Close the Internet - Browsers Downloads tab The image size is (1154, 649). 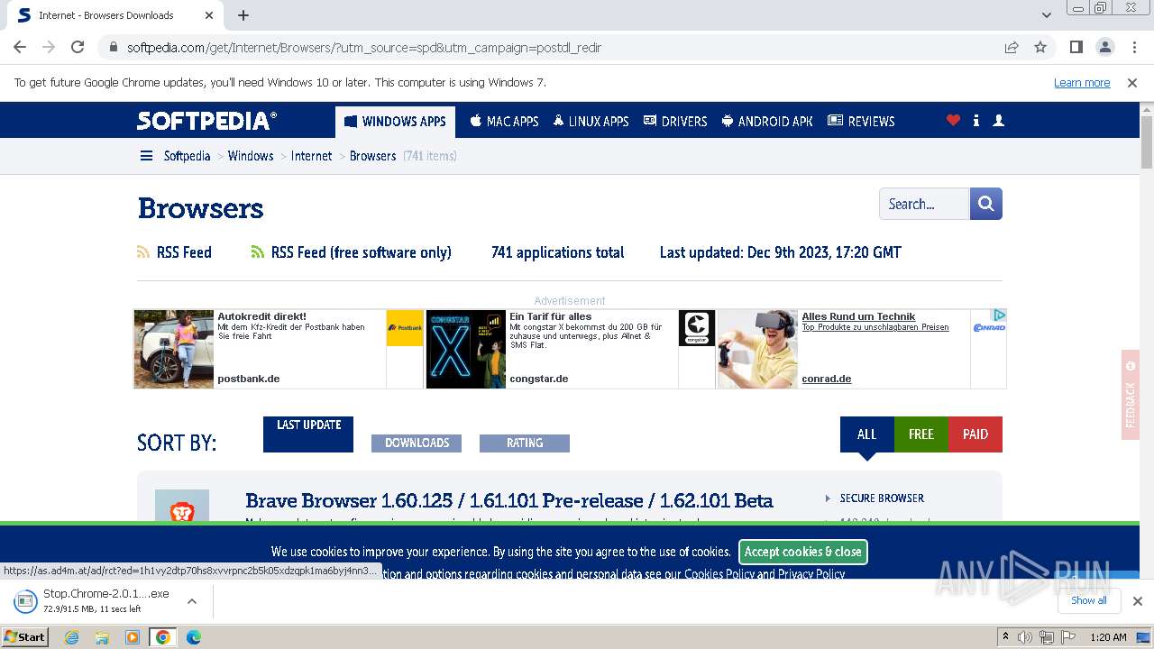(209, 15)
